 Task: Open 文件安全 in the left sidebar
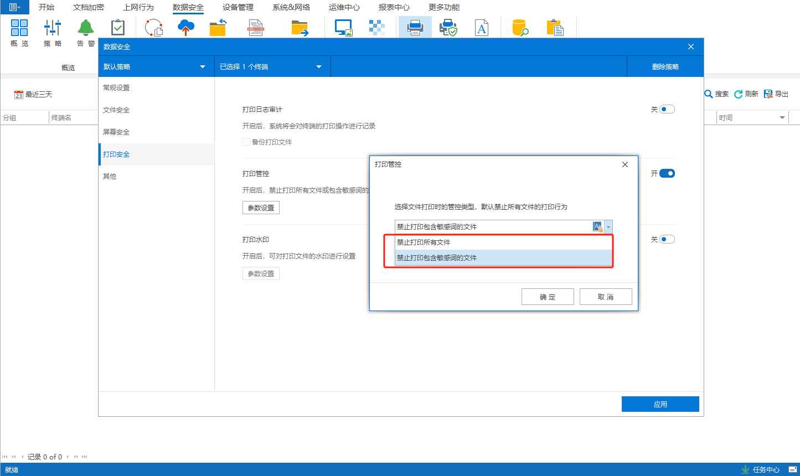pos(116,110)
